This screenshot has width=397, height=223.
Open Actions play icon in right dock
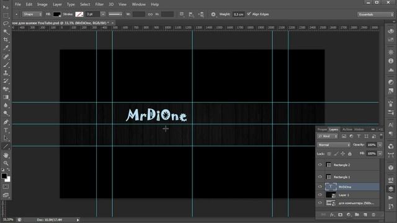(391, 198)
